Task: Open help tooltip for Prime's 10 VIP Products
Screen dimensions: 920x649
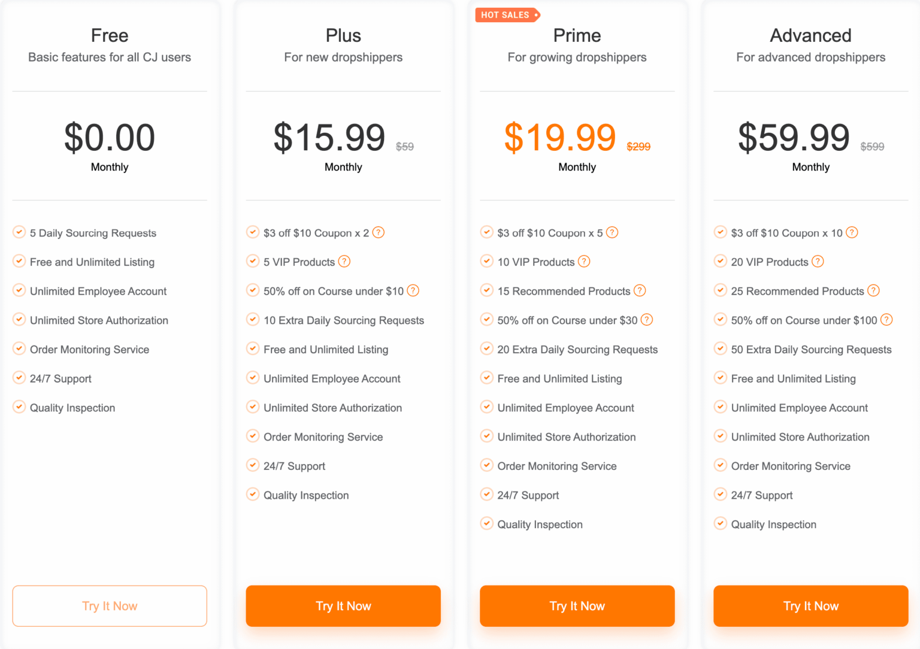Action: coord(585,261)
